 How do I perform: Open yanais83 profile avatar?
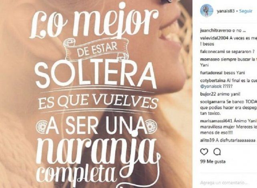(207, 10)
